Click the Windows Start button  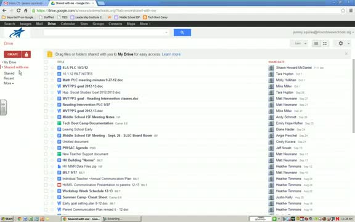7,218
